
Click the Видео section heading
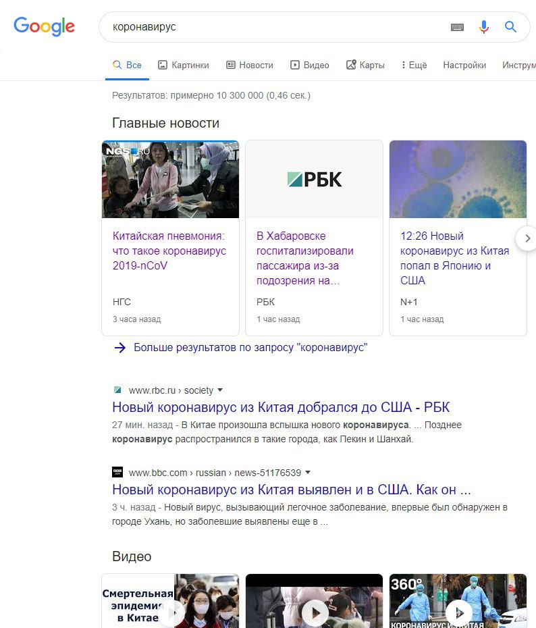point(132,556)
